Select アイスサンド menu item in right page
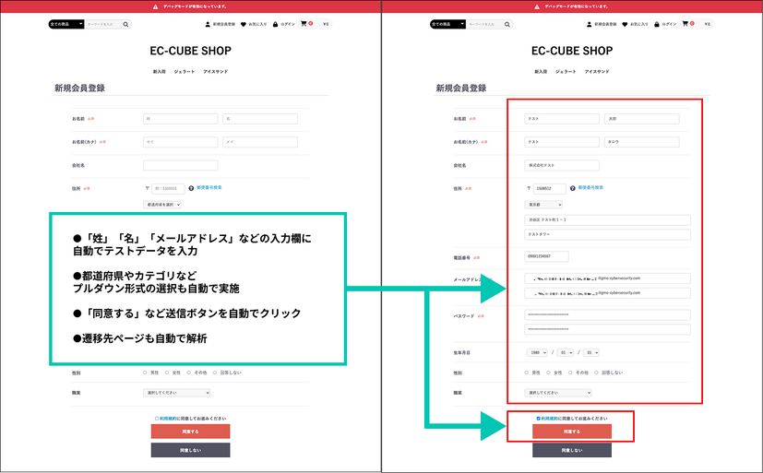763x473 pixels. 597,71
